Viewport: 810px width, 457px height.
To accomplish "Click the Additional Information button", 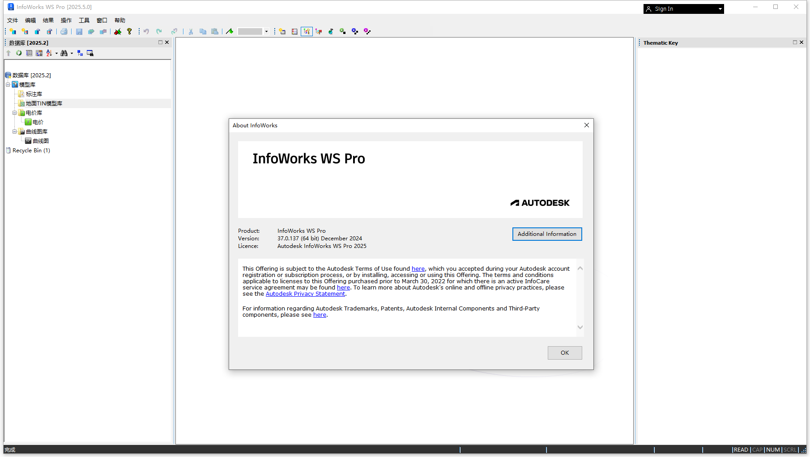I will tap(547, 234).
